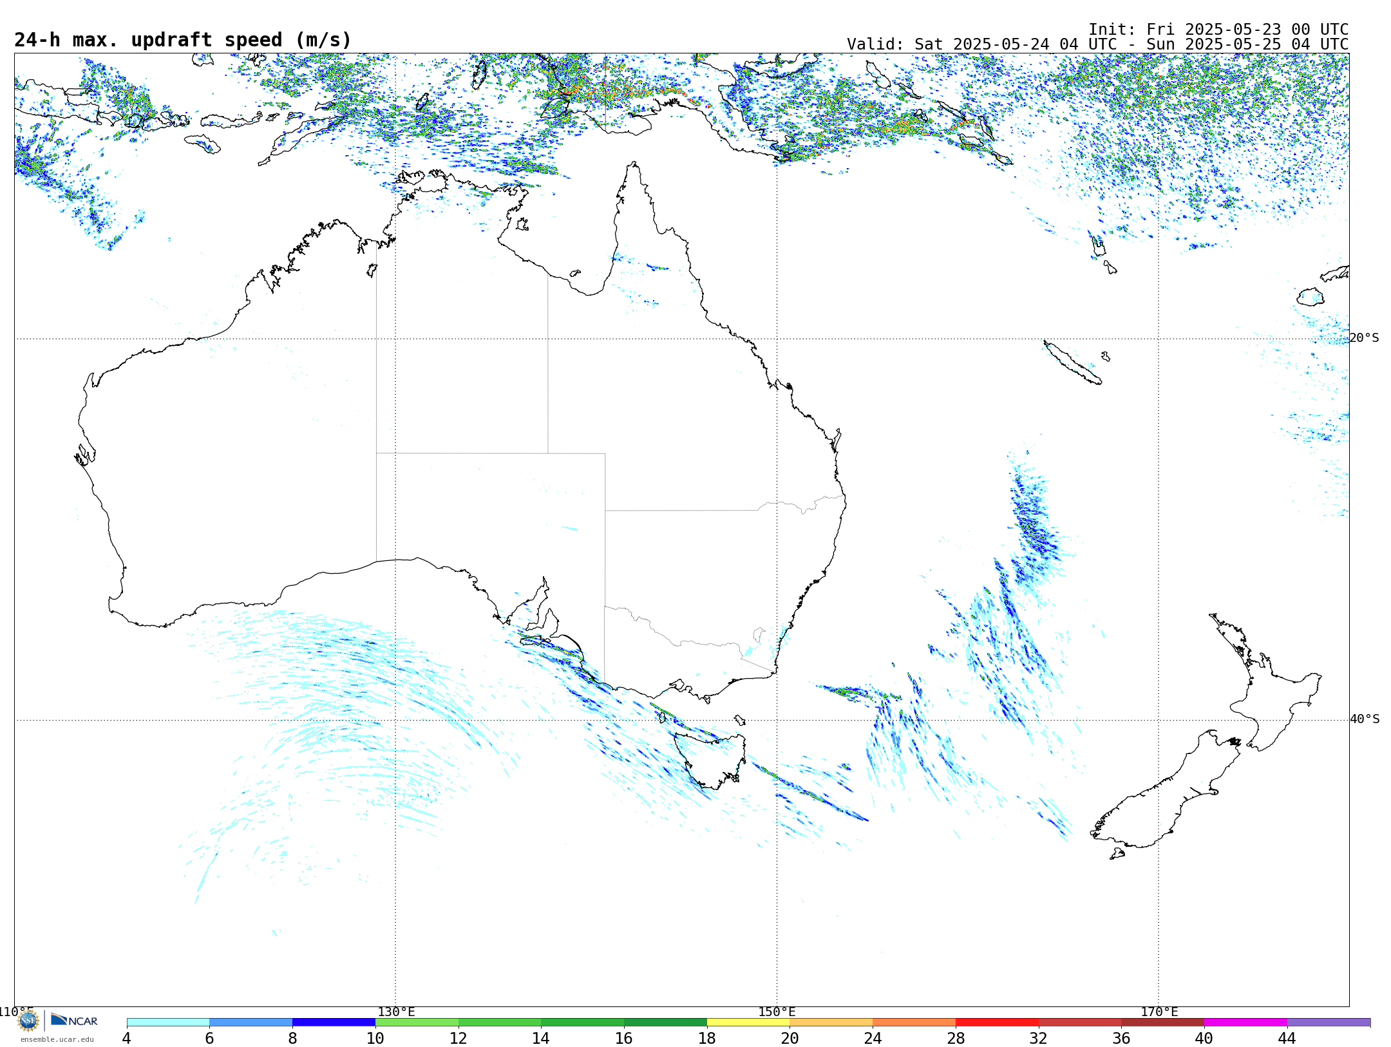Choose the orange 24–28 m/s swatch

[x=914, y=1023]
